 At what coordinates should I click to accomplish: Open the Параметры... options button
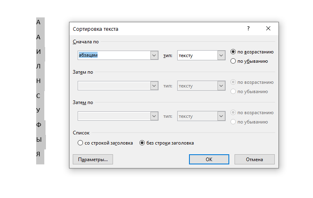point(93,160)
